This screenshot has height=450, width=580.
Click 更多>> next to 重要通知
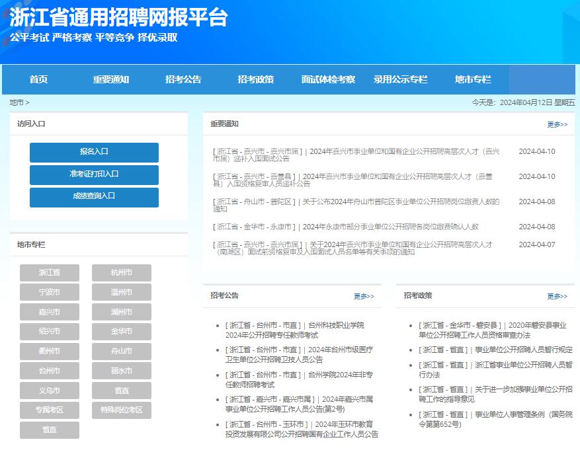[x=558, y=125]
